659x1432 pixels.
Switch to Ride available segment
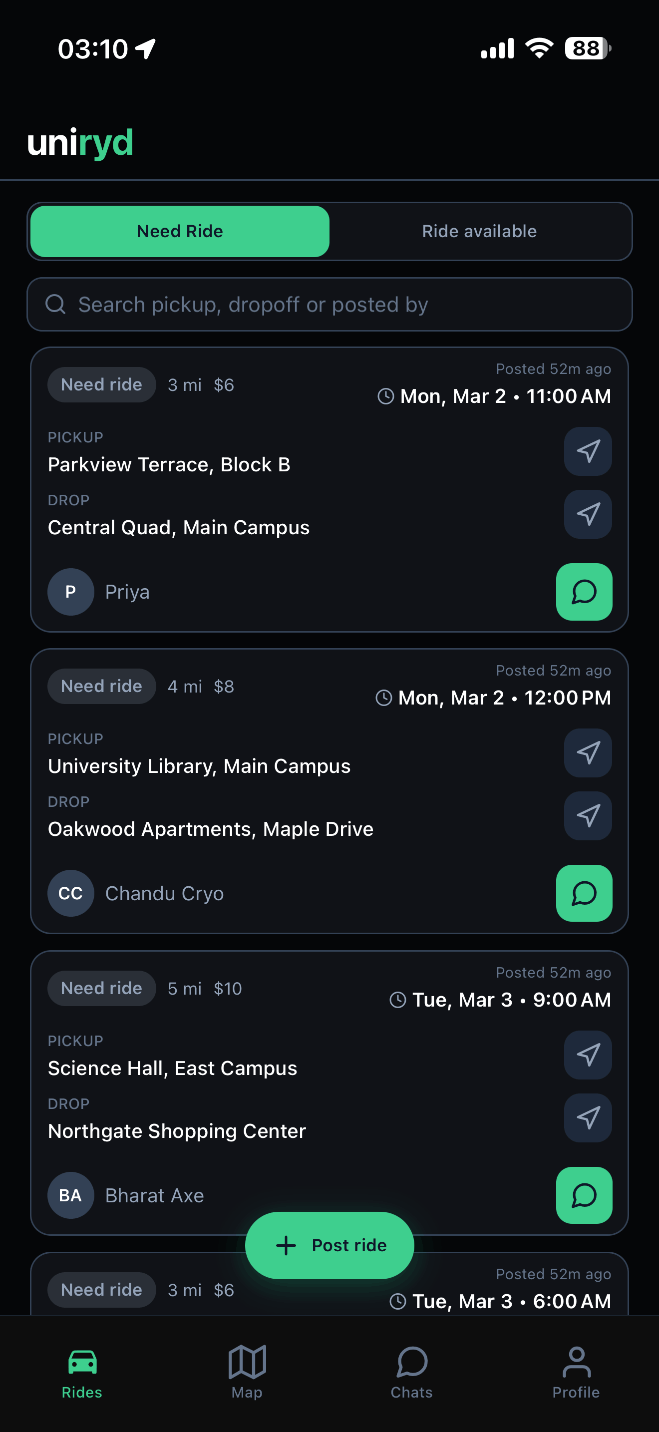coord(479,231)
